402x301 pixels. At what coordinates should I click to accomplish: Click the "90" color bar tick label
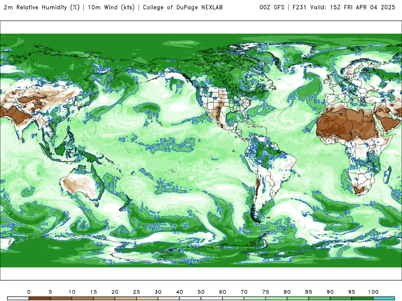click(330, 292)
